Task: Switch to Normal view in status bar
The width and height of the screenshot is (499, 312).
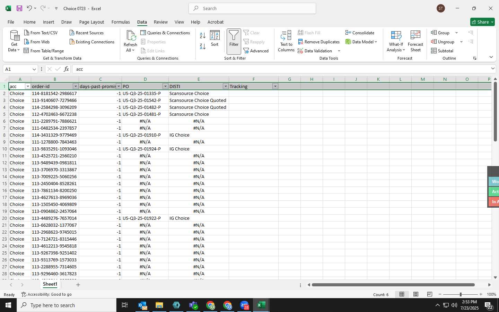Action: click(x=402, y=294)
